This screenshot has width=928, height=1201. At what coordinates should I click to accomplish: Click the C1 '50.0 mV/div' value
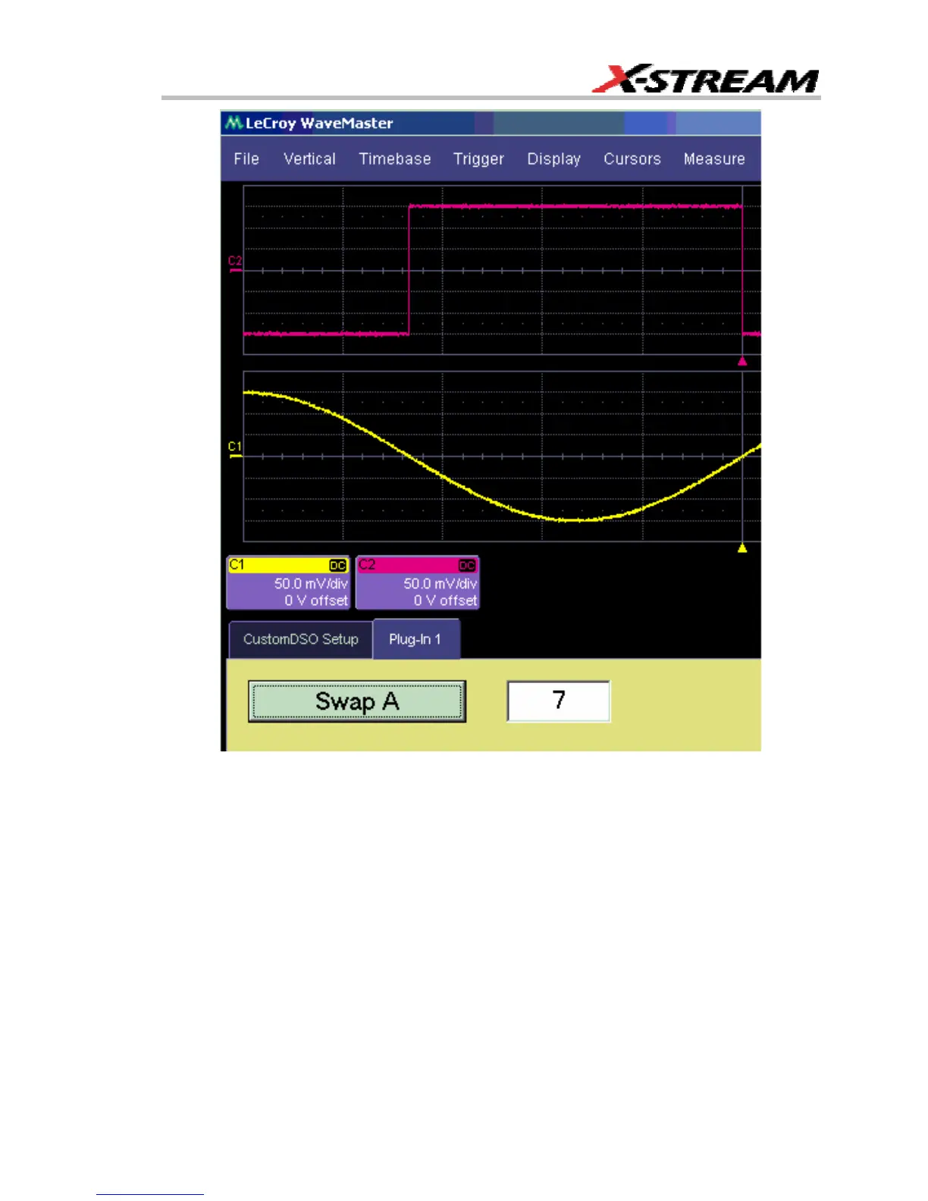311,584
